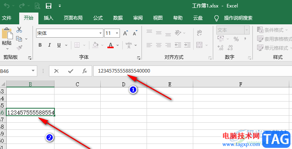Click the 粘贴 paste clipboard icon
The width and height of the screenshot is (292, 149).
tap(7, 33)
